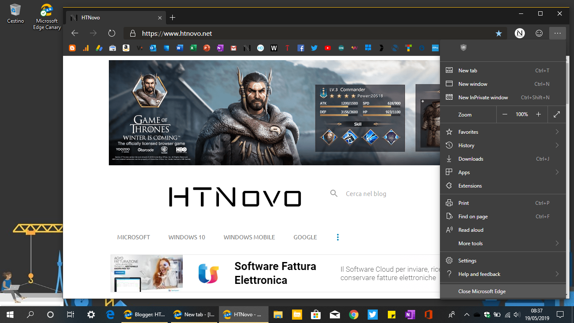574x323 pixels.
Task: Open the Google AdSense favorite icon
Action: coord(99,48)
